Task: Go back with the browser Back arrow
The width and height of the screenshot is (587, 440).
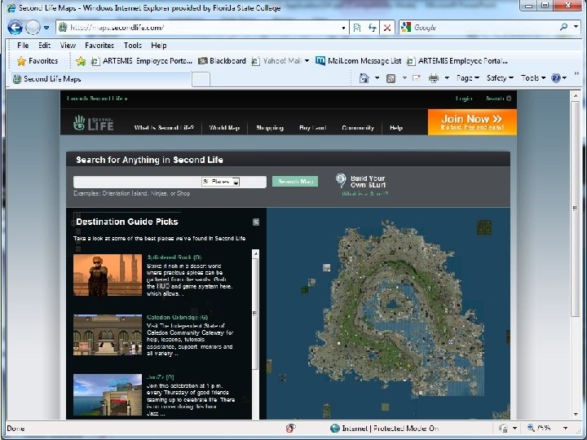Action: point(15,28)
